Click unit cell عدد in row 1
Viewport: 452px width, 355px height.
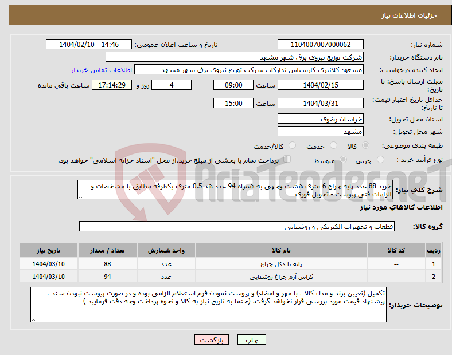point(166,264)
